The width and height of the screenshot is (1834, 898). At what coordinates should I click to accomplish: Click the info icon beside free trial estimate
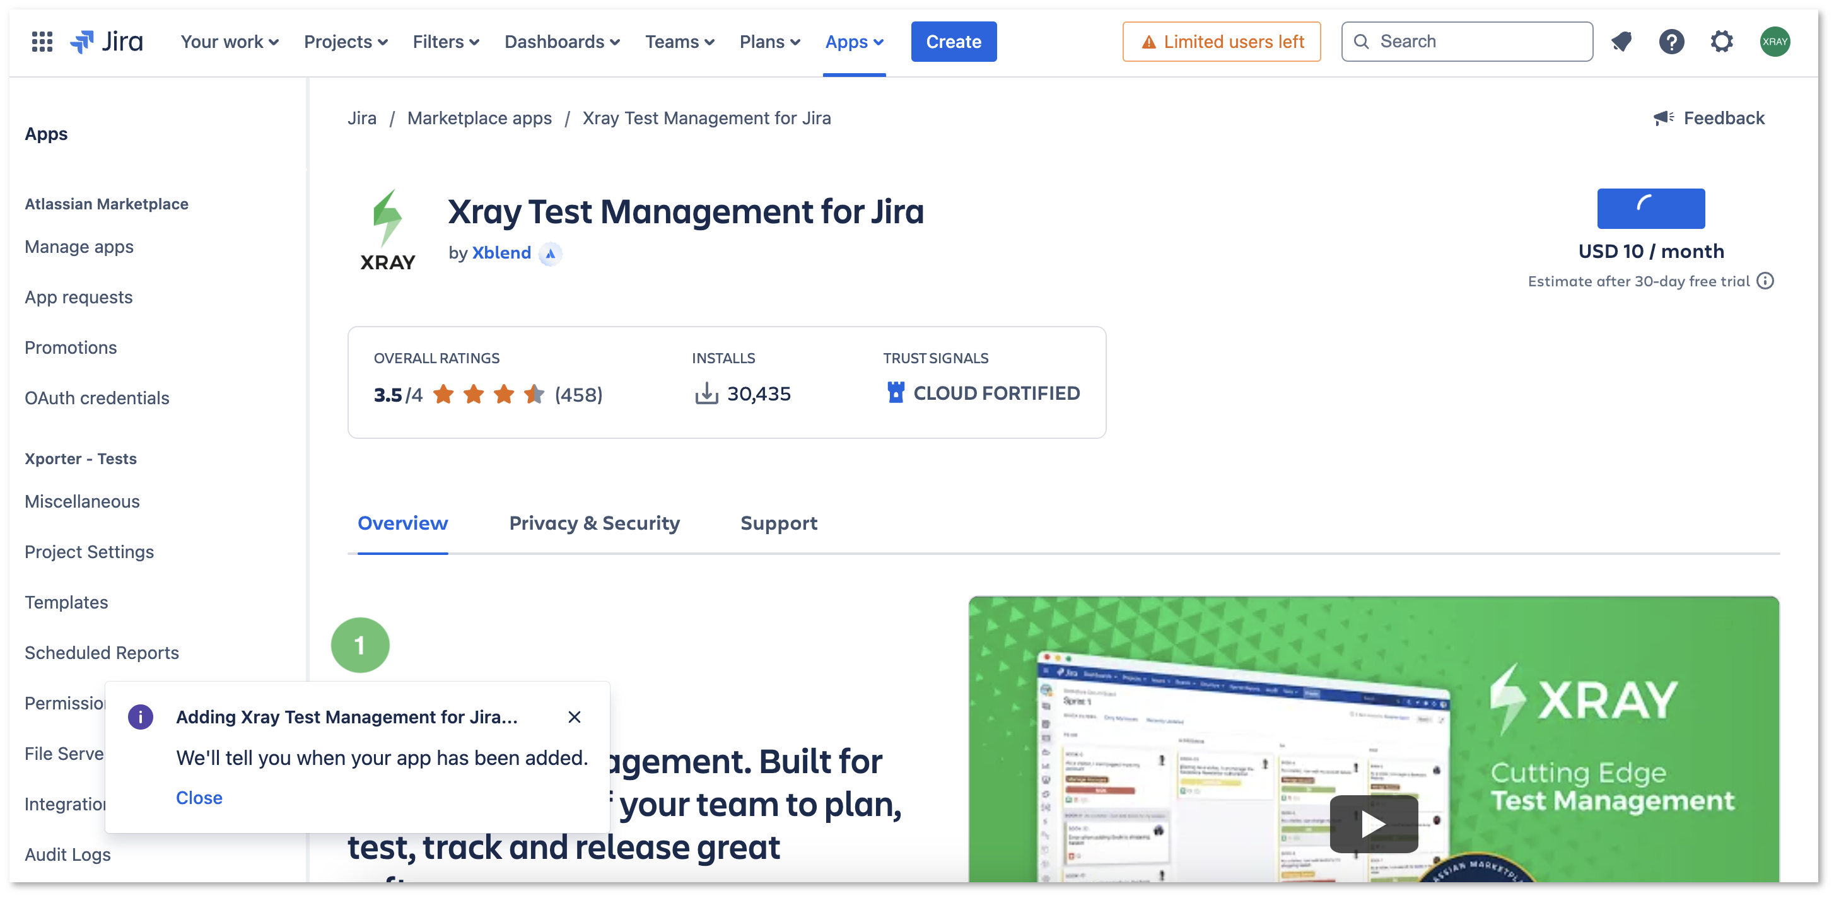(x=1765, y=281)
